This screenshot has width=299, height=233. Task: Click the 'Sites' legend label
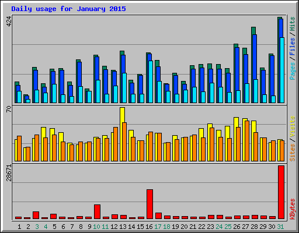pyautogui.click(x=293, y=153)
